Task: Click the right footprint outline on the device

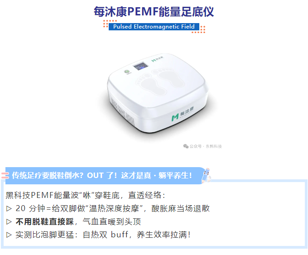Action: [168, 77]
